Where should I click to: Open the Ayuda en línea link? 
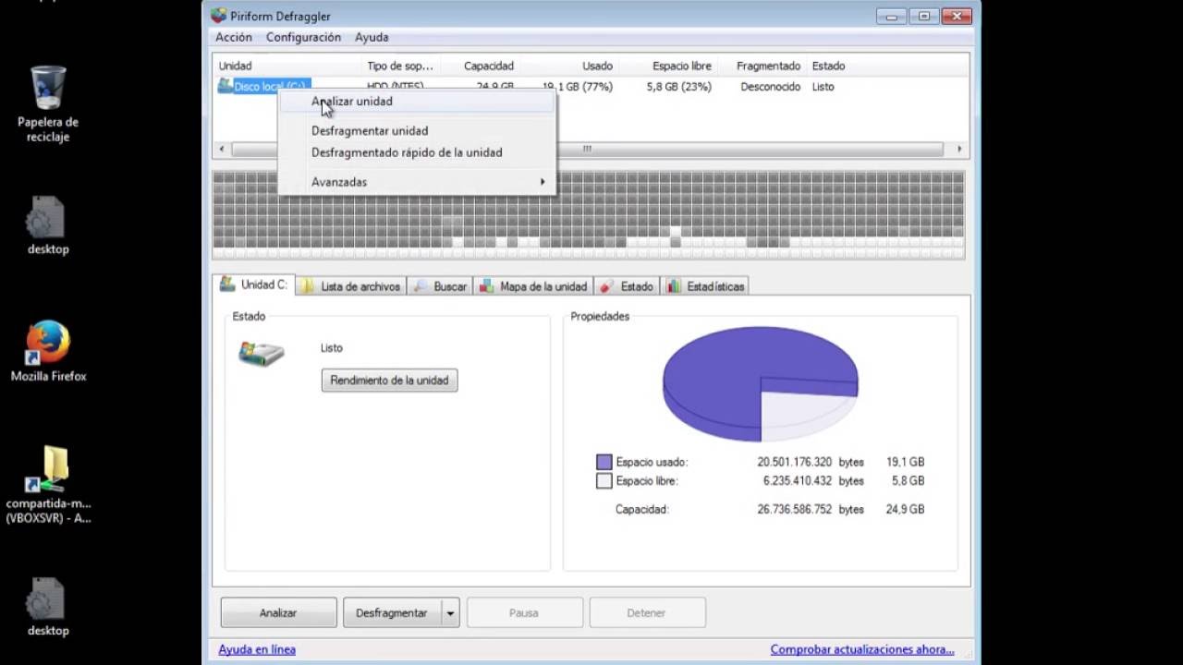pyautogui.click(x=257, y=649)
